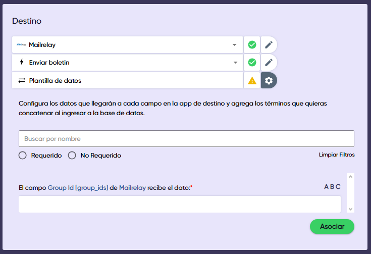Viewport: 371px width, 254px height.
Task: Click the scrollbar down arrow in field list
Action: [x=351, y=208]
